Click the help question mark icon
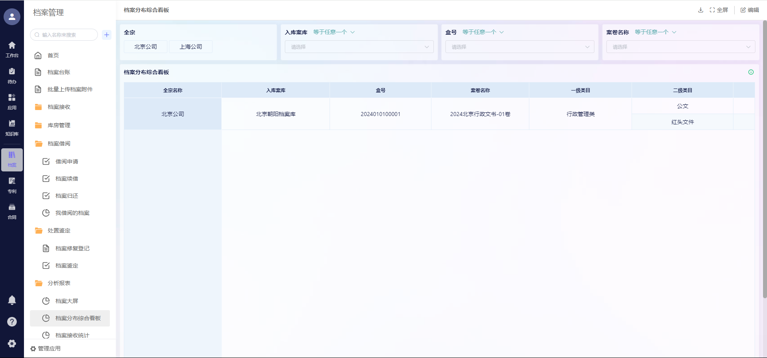 pos(12,322)
